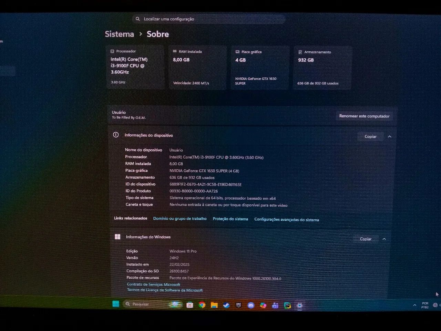The height and width of the screenshot is (331, 441).
Task: Open Contrato de Serviços Microsoft link
Action: (153, 284)
